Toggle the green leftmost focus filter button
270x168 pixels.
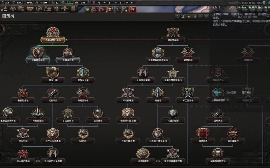[x=88, y=9]
